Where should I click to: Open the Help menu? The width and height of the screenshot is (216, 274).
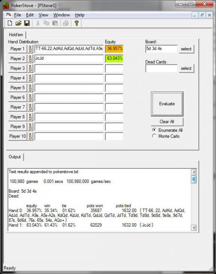pyautogui.click(x=80, y=15)
